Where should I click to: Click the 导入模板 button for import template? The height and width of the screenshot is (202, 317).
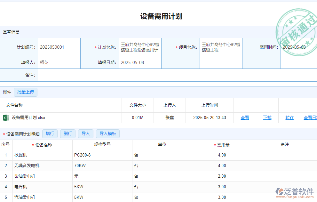[107, 133]
